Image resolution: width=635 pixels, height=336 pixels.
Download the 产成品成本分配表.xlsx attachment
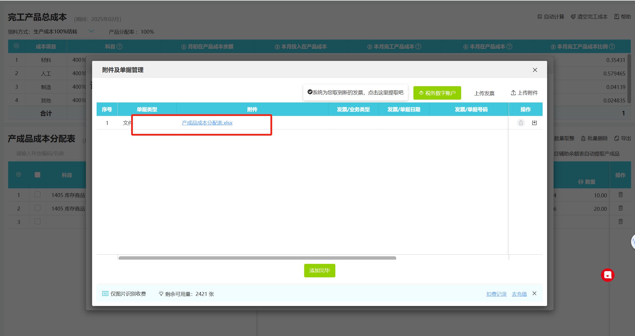(x=534, y=123)
